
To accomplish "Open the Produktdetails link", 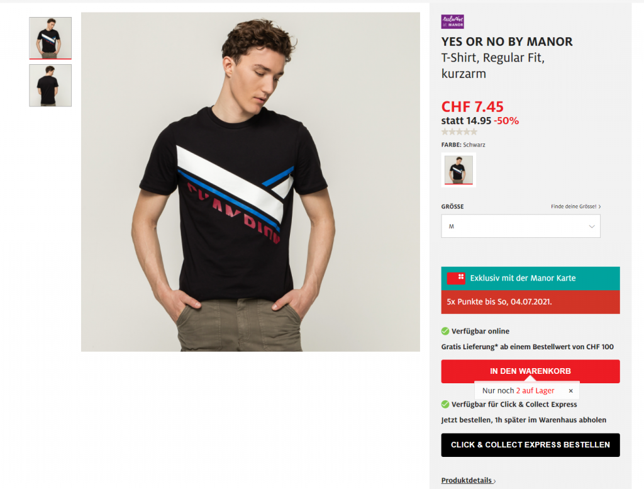I will click(468, 480).
